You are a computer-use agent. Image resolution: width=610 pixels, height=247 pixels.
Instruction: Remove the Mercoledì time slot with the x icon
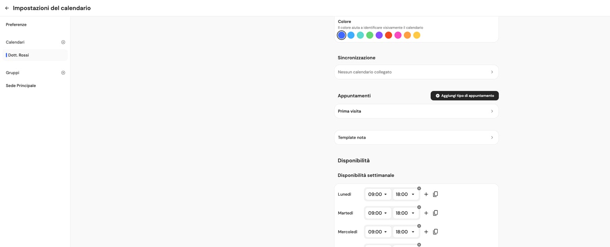pyautogui.click(x=419, y=226)
